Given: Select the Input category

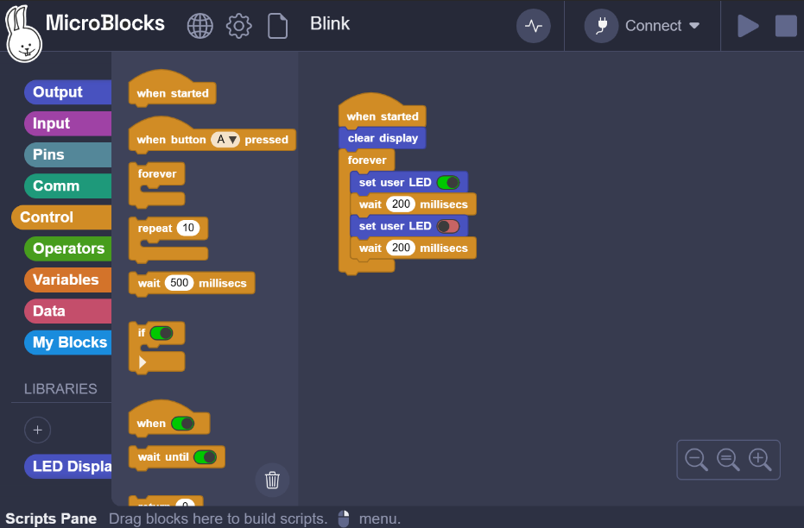Looking at the screenshot, I should tap(67, 123).
